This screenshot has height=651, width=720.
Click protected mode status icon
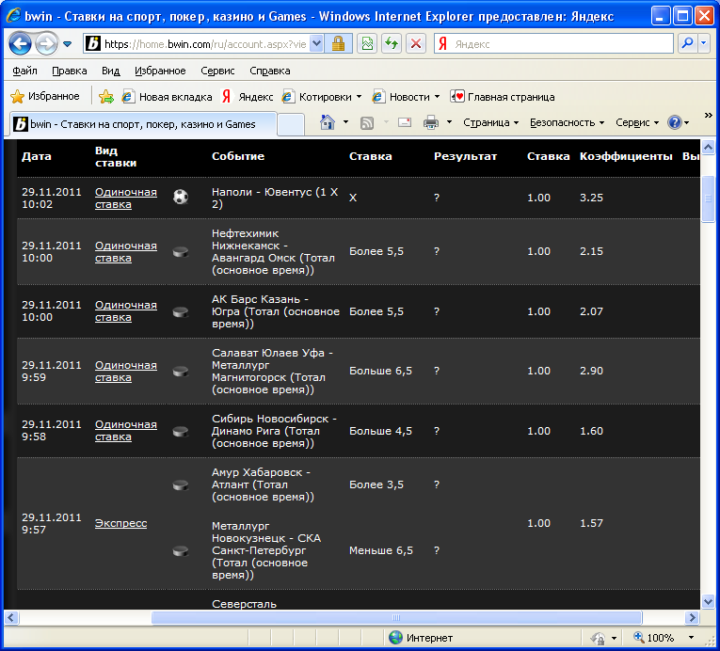[x=598, y=638]
